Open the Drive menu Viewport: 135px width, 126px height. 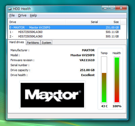[x=22, y=16]
